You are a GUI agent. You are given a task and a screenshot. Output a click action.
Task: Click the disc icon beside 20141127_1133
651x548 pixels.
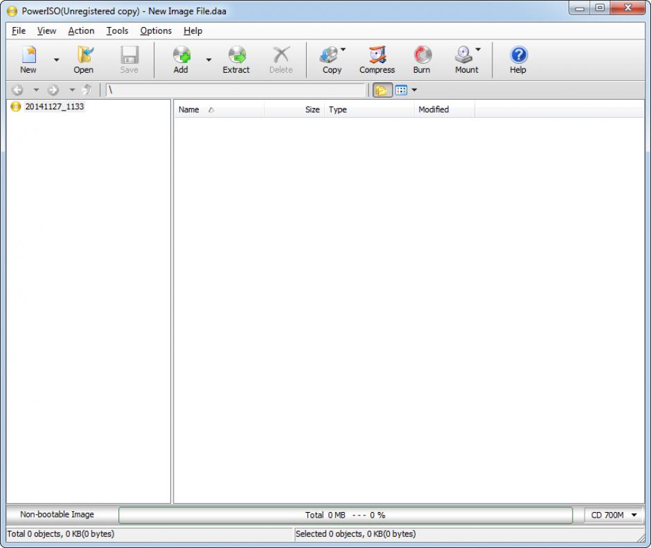click(x=15, y=107)
